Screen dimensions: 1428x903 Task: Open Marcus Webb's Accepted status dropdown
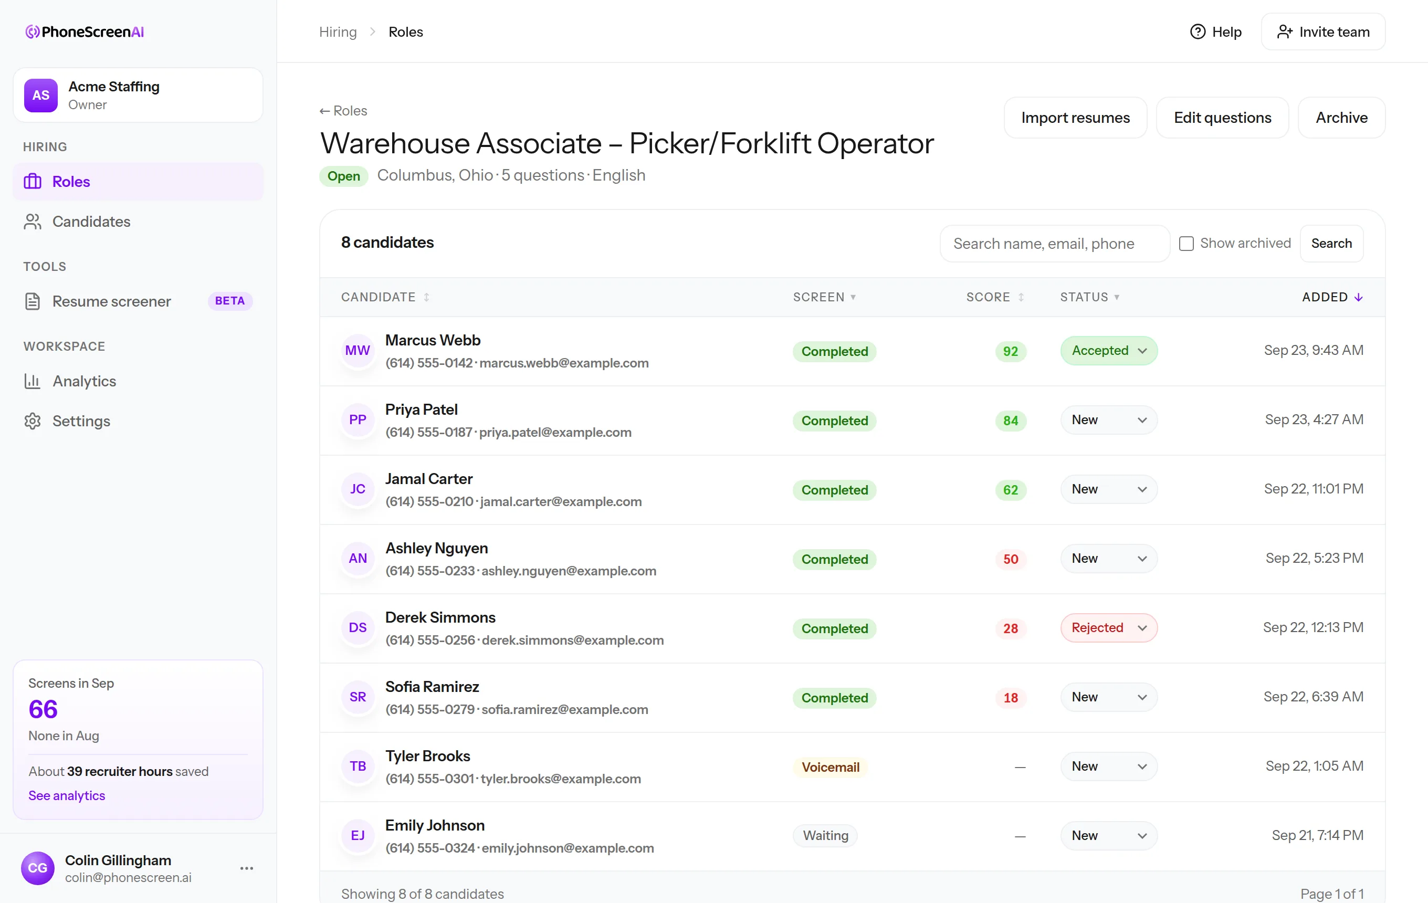click(x=1109, y=351)
